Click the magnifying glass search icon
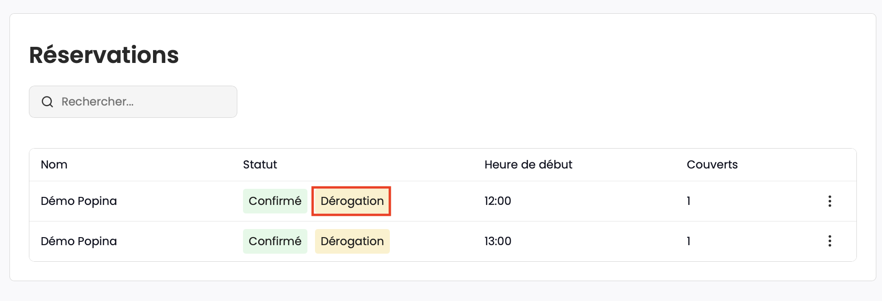 tap(47, 102)
